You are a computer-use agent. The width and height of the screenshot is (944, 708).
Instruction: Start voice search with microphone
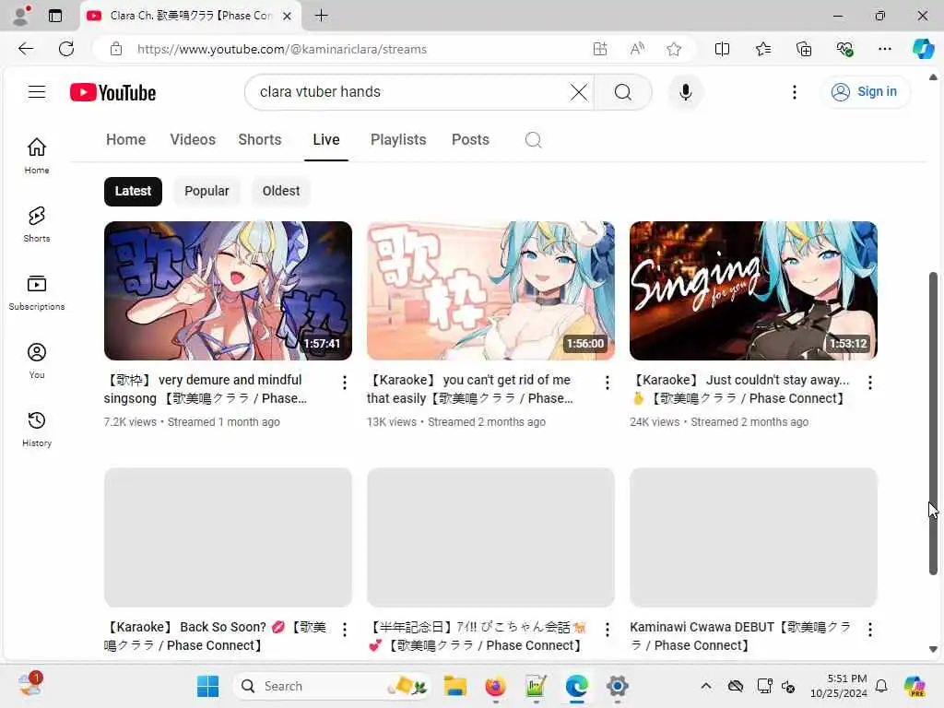pyautogui.click(x=685, y=92)
